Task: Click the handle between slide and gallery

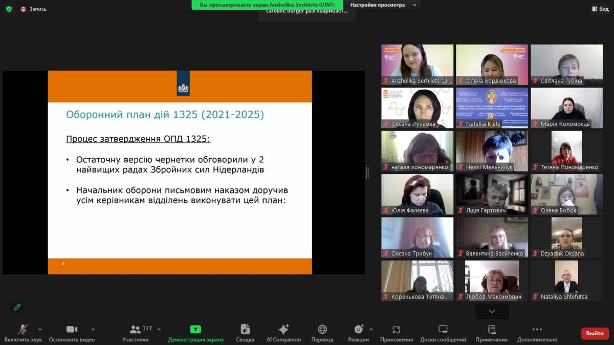Action: tap(367, 172)
